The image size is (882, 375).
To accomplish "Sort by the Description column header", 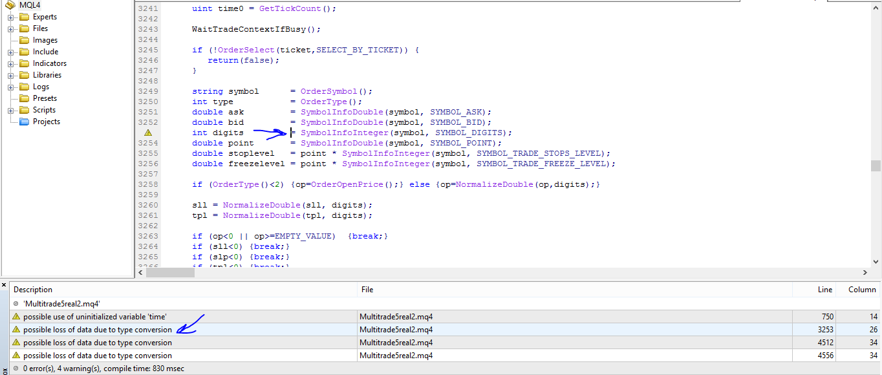I will click(183, 290).
